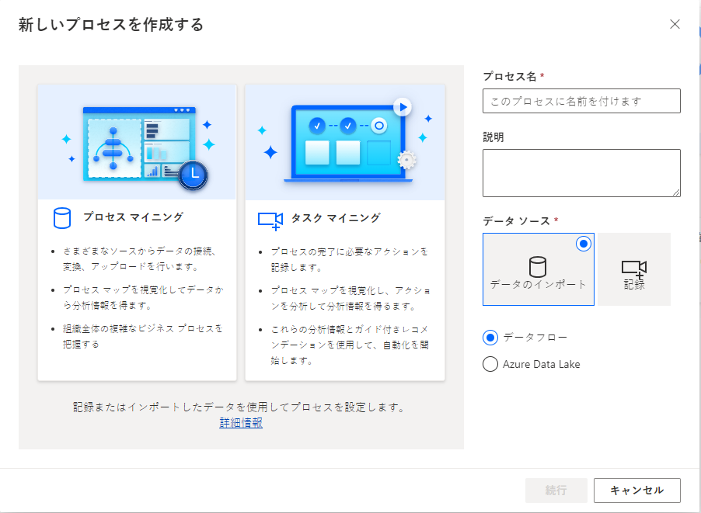This screenshot has width=701, height=513.
Task: Click the clock badge on process mining illustration
Action: 194,175
